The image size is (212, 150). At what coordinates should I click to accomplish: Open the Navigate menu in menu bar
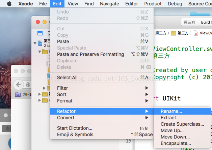click(x=109, y=4)
